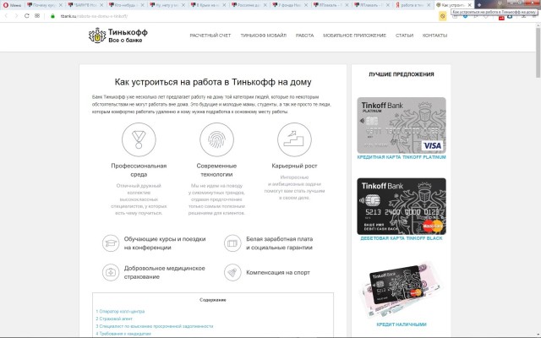Screen dimensions: 541x338
Task: Open 'Статьи' navigation item
Action: coord(404,35)
